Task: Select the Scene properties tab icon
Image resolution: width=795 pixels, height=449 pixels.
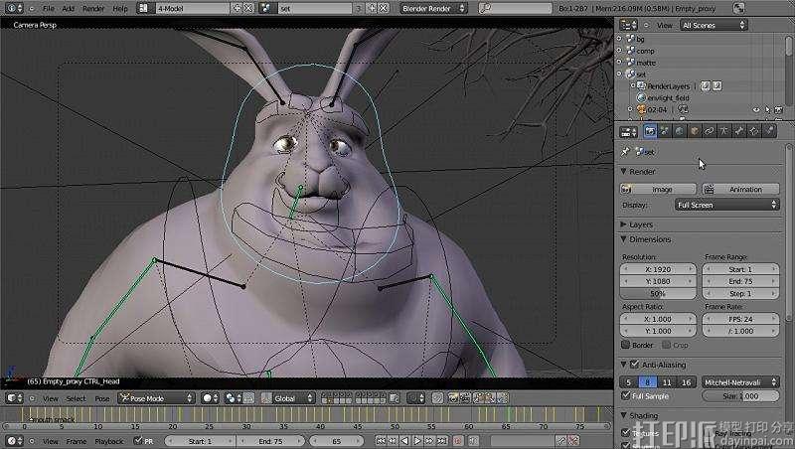Action: [x=665, y=132]
